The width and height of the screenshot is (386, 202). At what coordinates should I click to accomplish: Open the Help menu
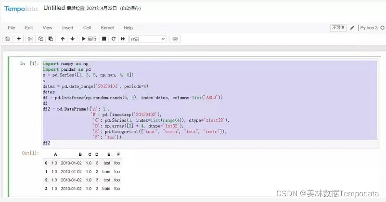tap(128, 28)
